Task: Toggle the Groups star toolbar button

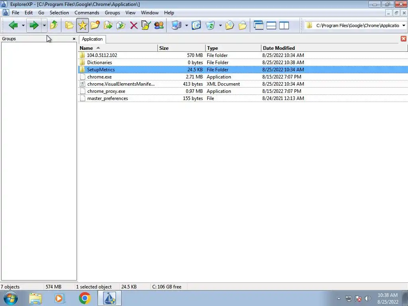Action: (82, 25)
